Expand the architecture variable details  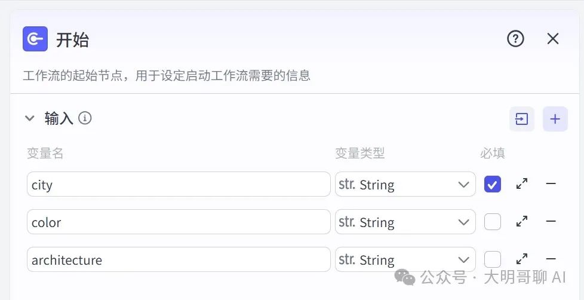522,259
